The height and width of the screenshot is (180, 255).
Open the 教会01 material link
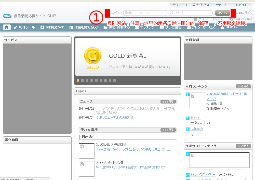coord(196,118)
